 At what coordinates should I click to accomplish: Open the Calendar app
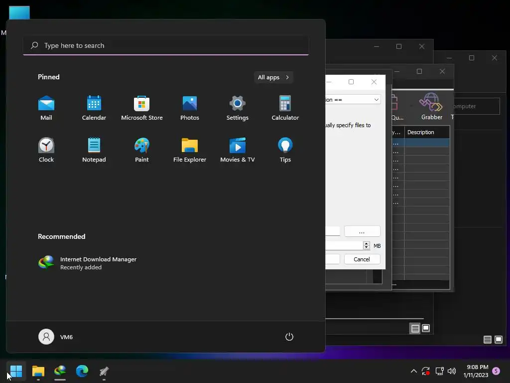pos(94,108)
